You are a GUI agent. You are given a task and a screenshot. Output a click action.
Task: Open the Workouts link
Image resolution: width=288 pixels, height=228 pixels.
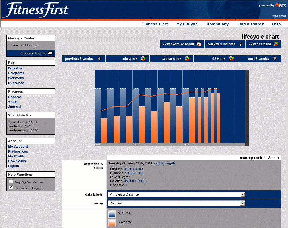pyautogui.click(x=16, y=78)
